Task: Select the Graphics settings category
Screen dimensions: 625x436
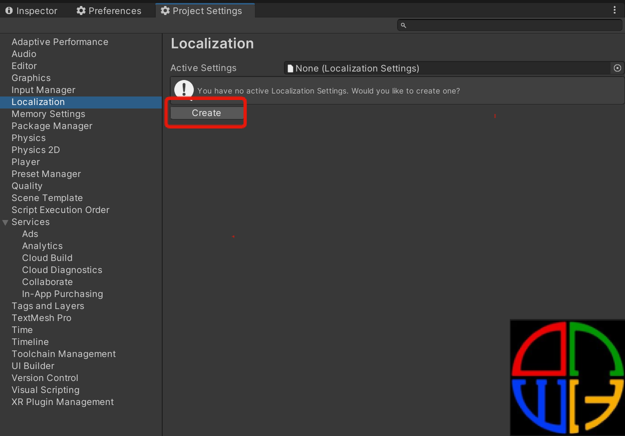Action: (31, 78)
